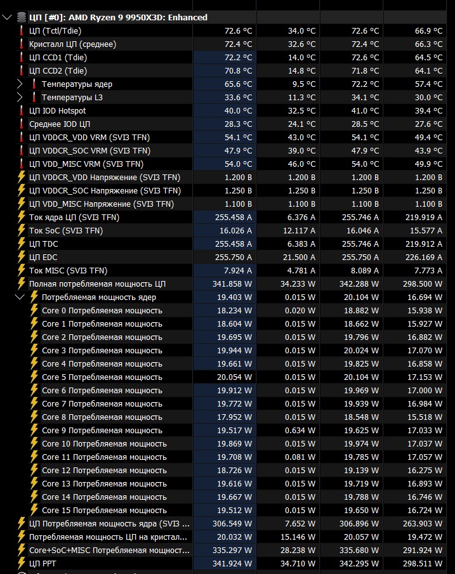Click thermometer icon next to ЦП CCD1 (Tdie)
The image size is (455, 574).
point(22,58)
